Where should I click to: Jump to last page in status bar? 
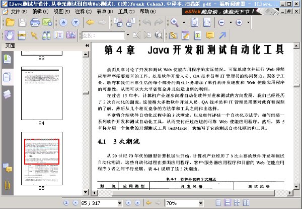pyautogui.click(x=137, y=203)
